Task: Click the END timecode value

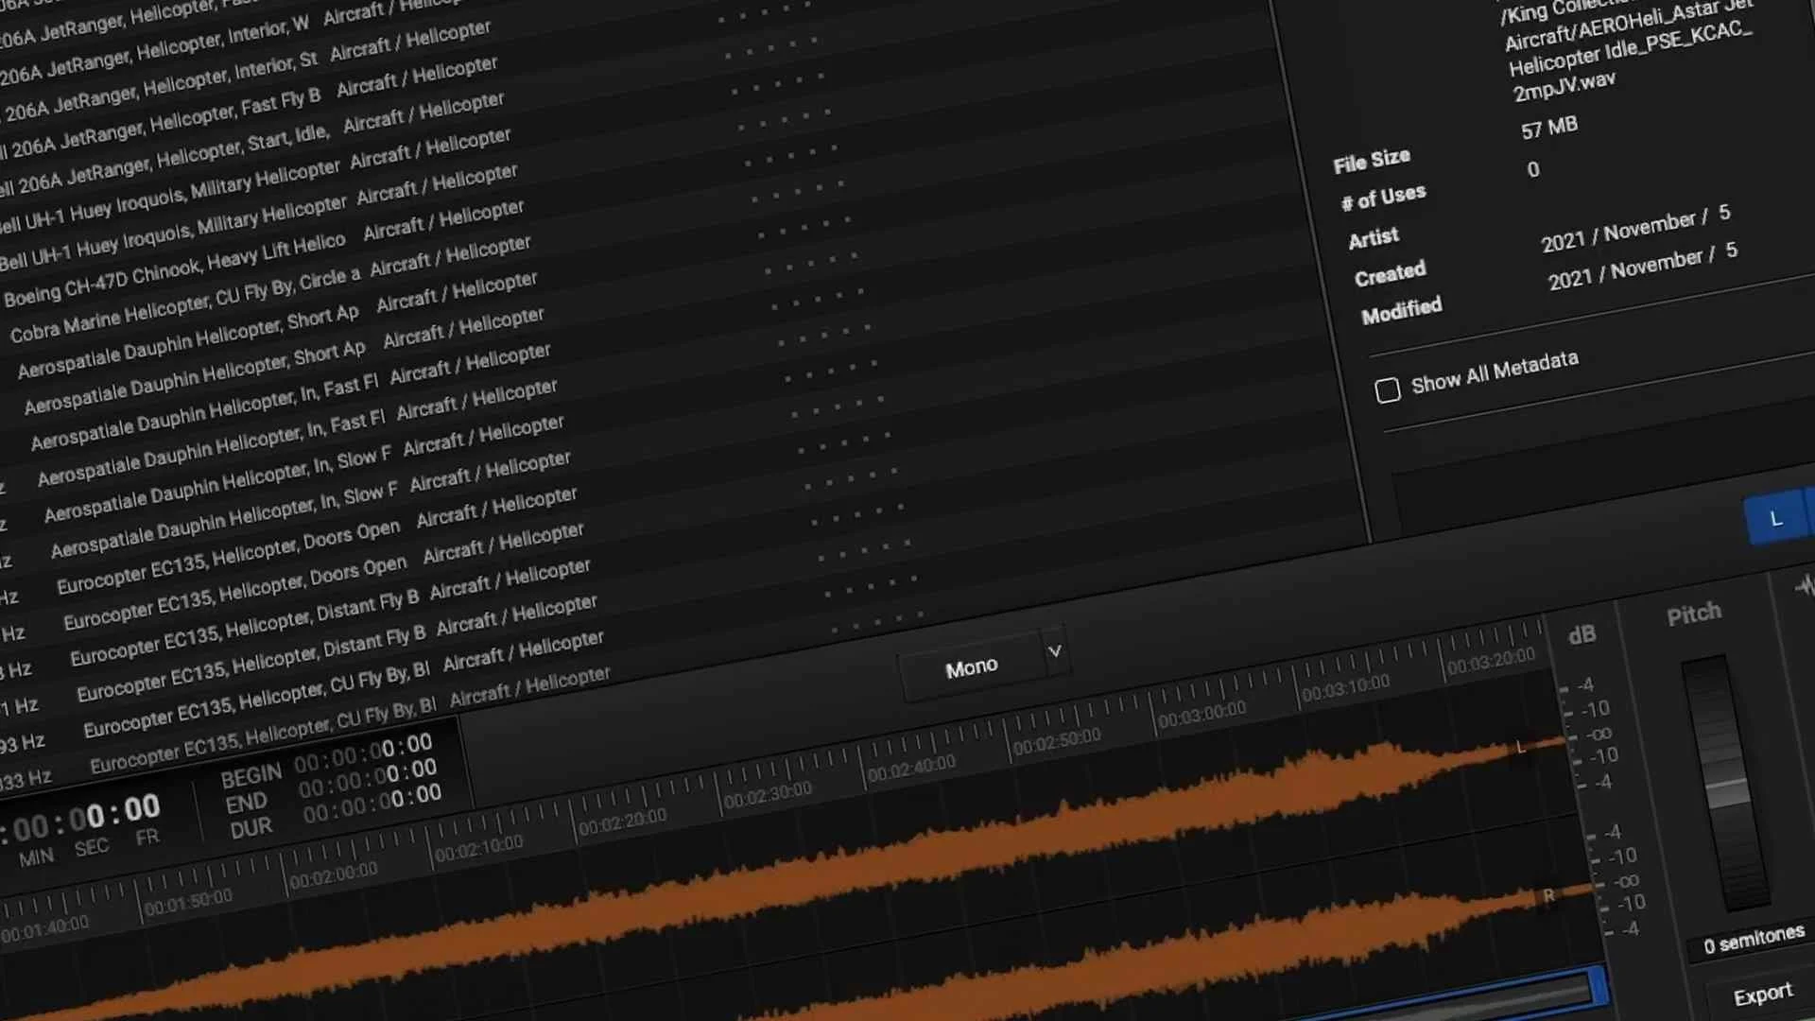Action: click(x=368, y=779)
